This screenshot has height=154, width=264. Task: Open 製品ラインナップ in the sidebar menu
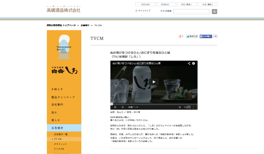[63, 97]
